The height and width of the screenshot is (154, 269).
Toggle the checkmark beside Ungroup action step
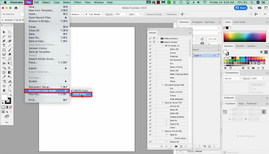(150, 56)
